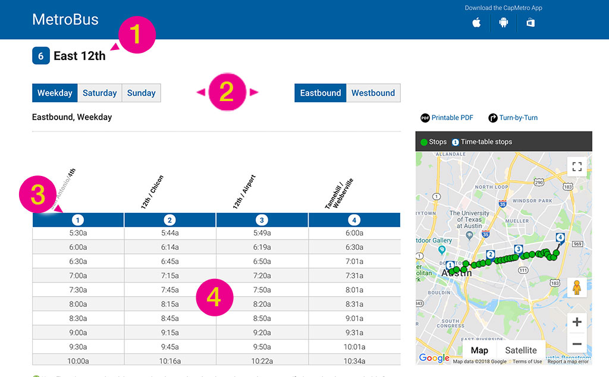Click the route 6 badge icon
Image resolution: width=609 pixels, height=377 pixels.
pyautogui.click(x=41, y=55)
